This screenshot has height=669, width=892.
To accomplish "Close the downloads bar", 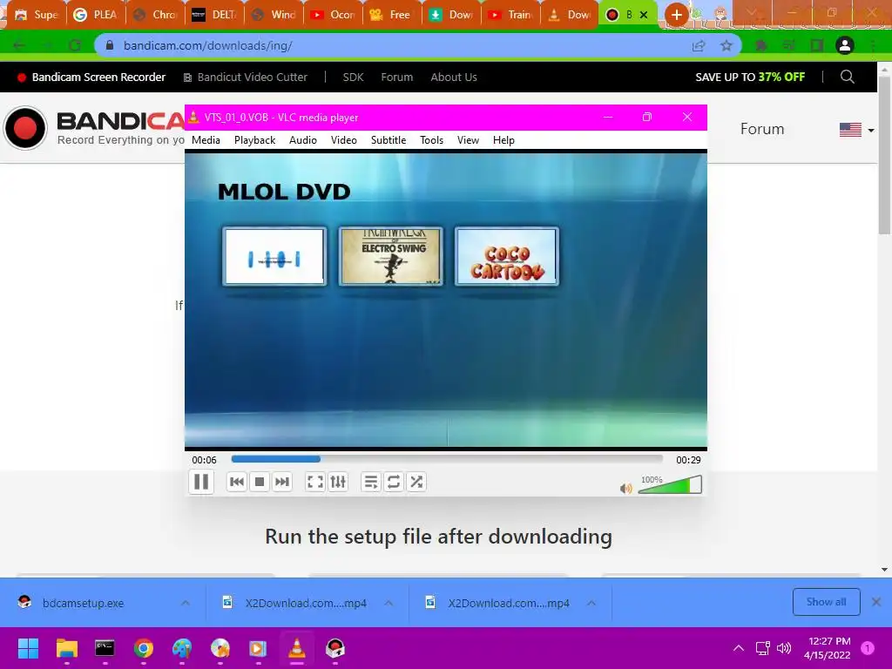I will [876, 602].
